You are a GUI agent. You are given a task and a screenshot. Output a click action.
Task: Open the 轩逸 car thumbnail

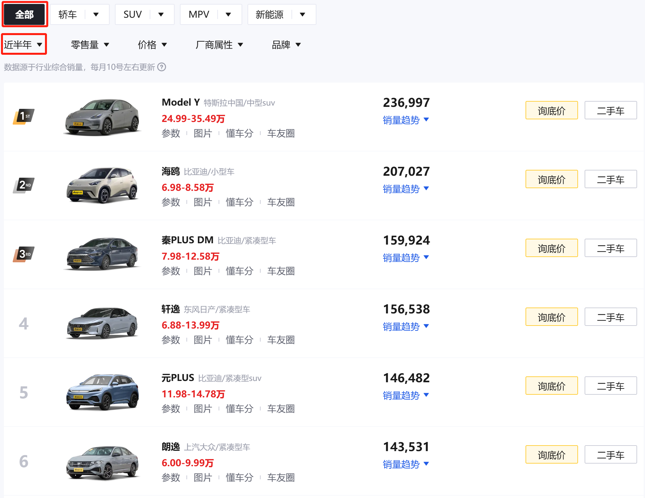point(102,323)
